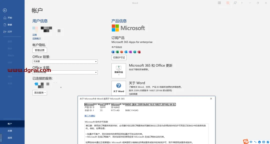The image size is (270, 144).
Task: Click the product ID text line
Action: pos(102,107)
